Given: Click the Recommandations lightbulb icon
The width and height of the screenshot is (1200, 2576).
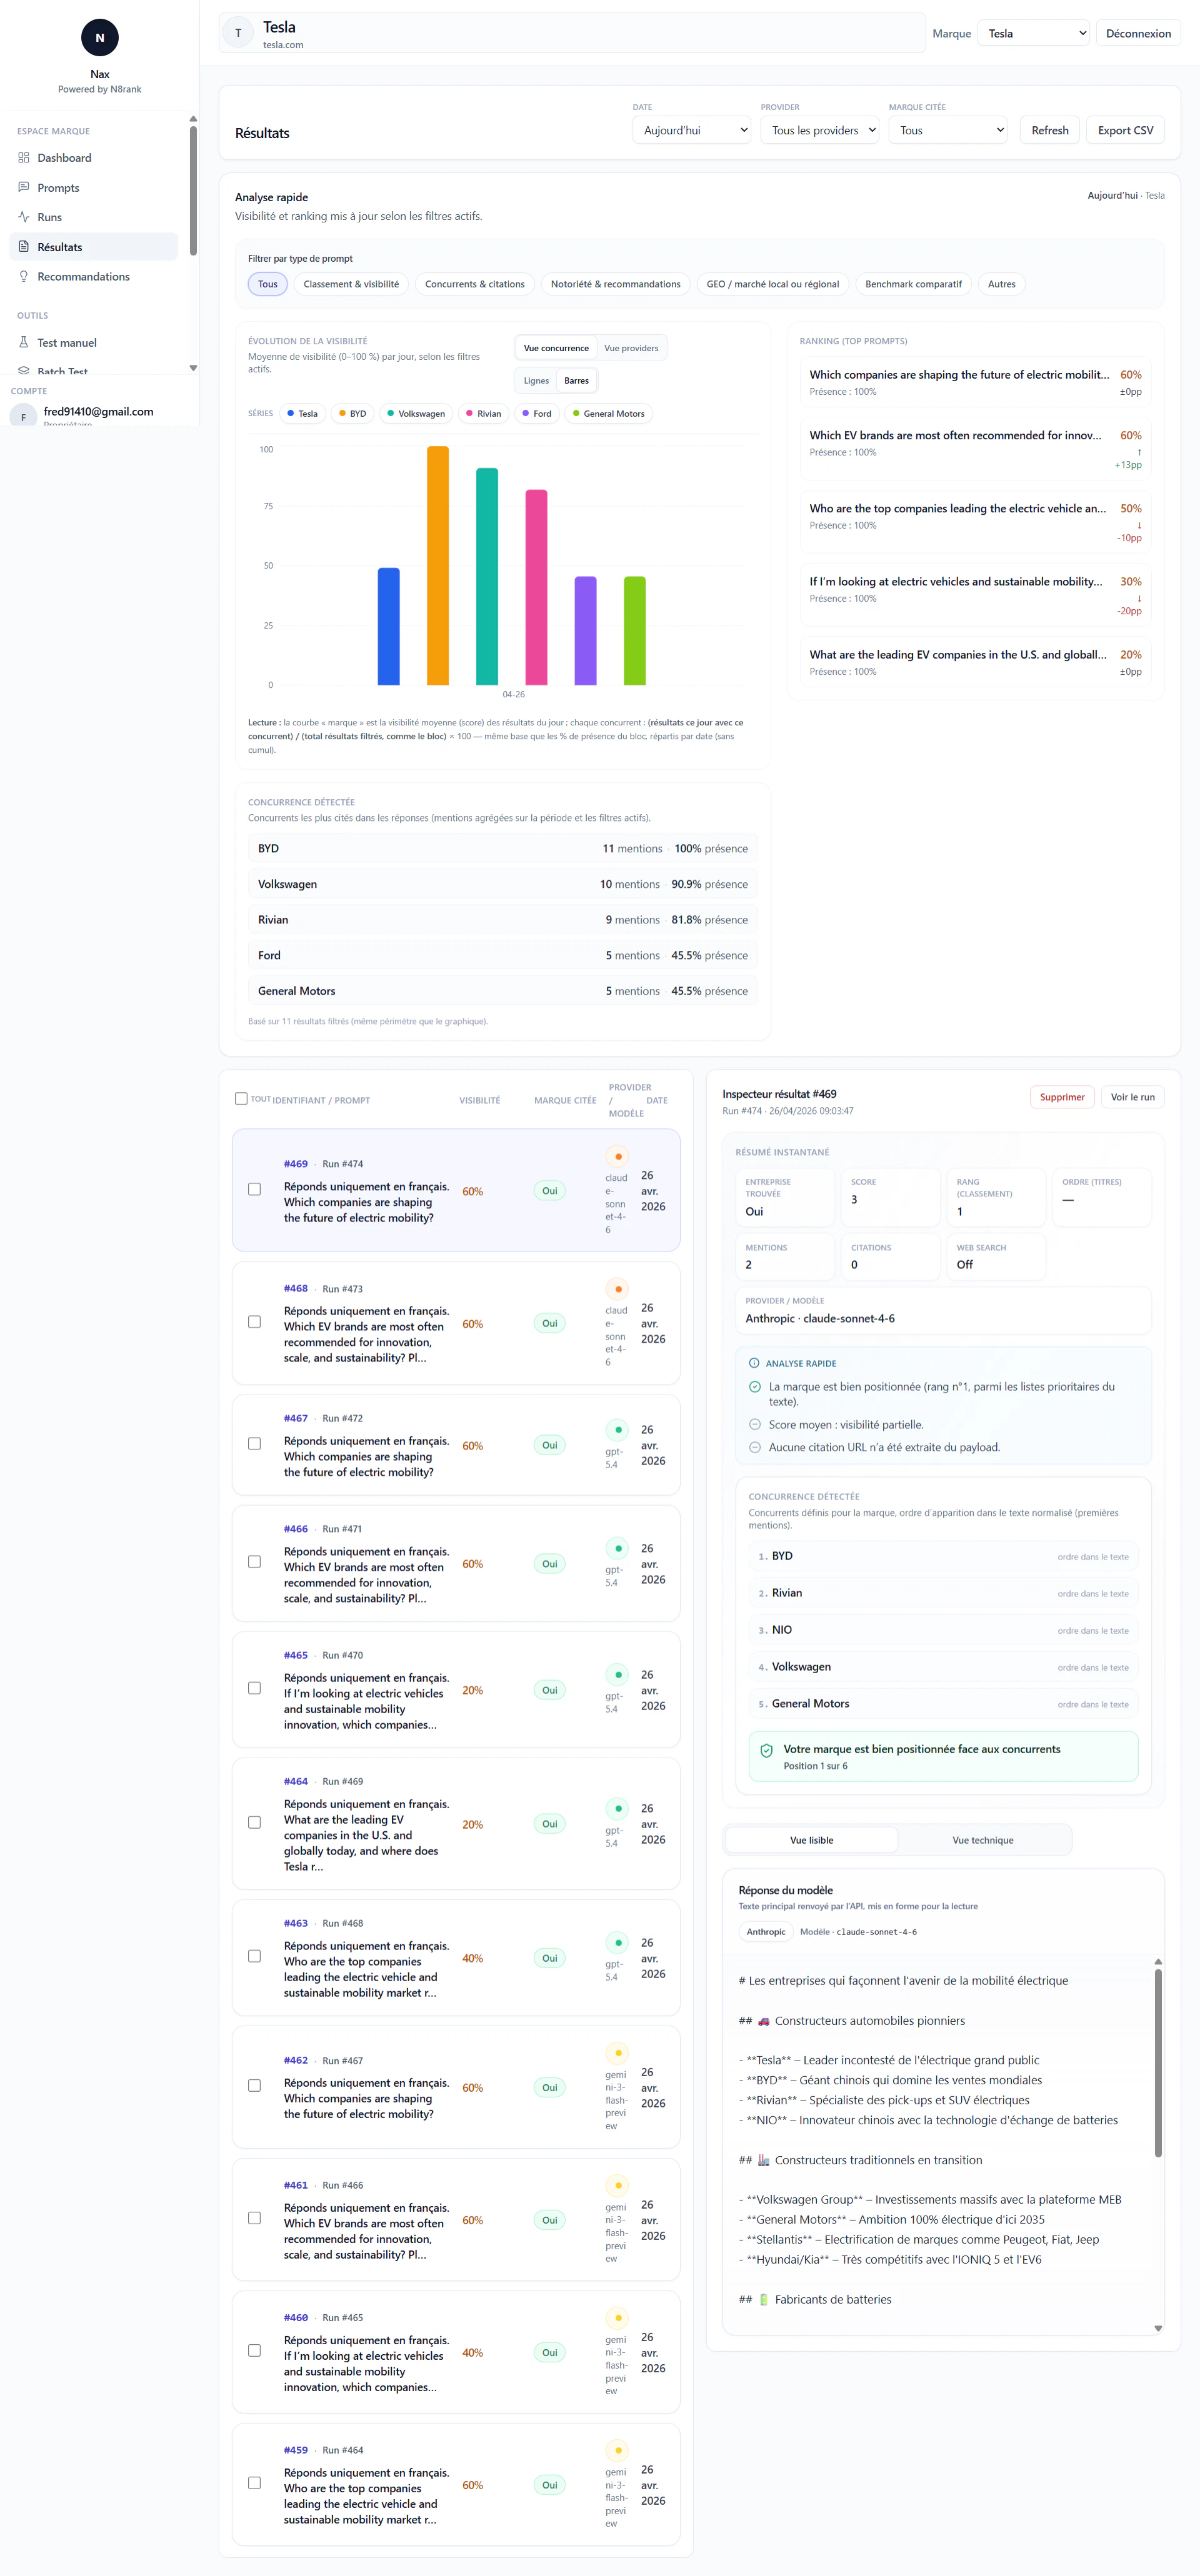Looking at the screenshot, I should tap(24, 277).
